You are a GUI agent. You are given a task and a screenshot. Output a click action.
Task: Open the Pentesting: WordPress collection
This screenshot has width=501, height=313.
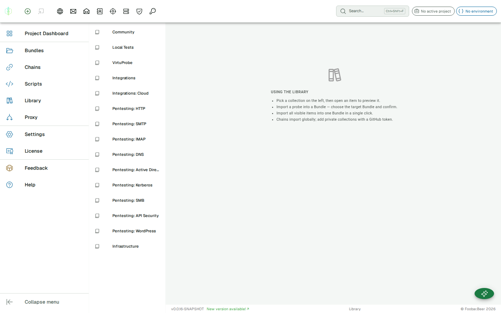click(127, 231)
